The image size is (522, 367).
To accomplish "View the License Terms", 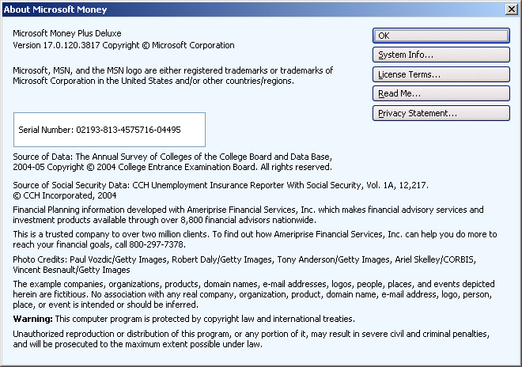I will (x=441, y=74).
